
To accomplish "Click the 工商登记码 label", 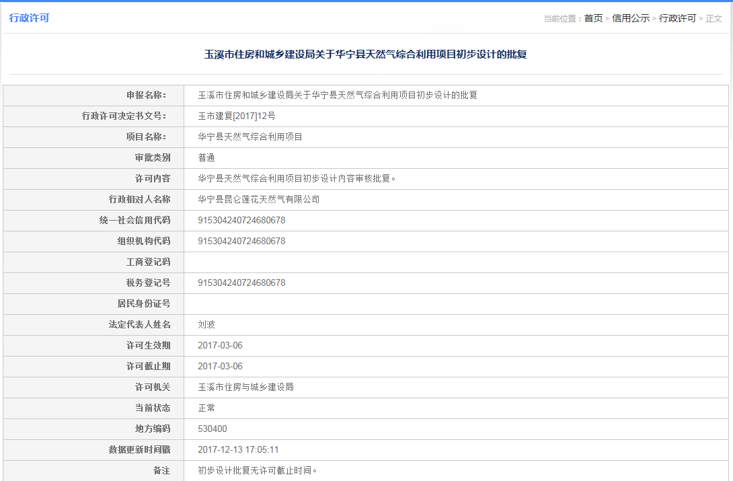I will [x=148, y=262].
